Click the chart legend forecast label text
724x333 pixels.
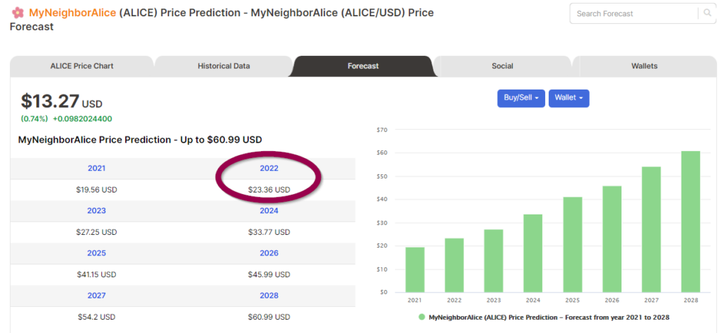click(x=549, y=317)
